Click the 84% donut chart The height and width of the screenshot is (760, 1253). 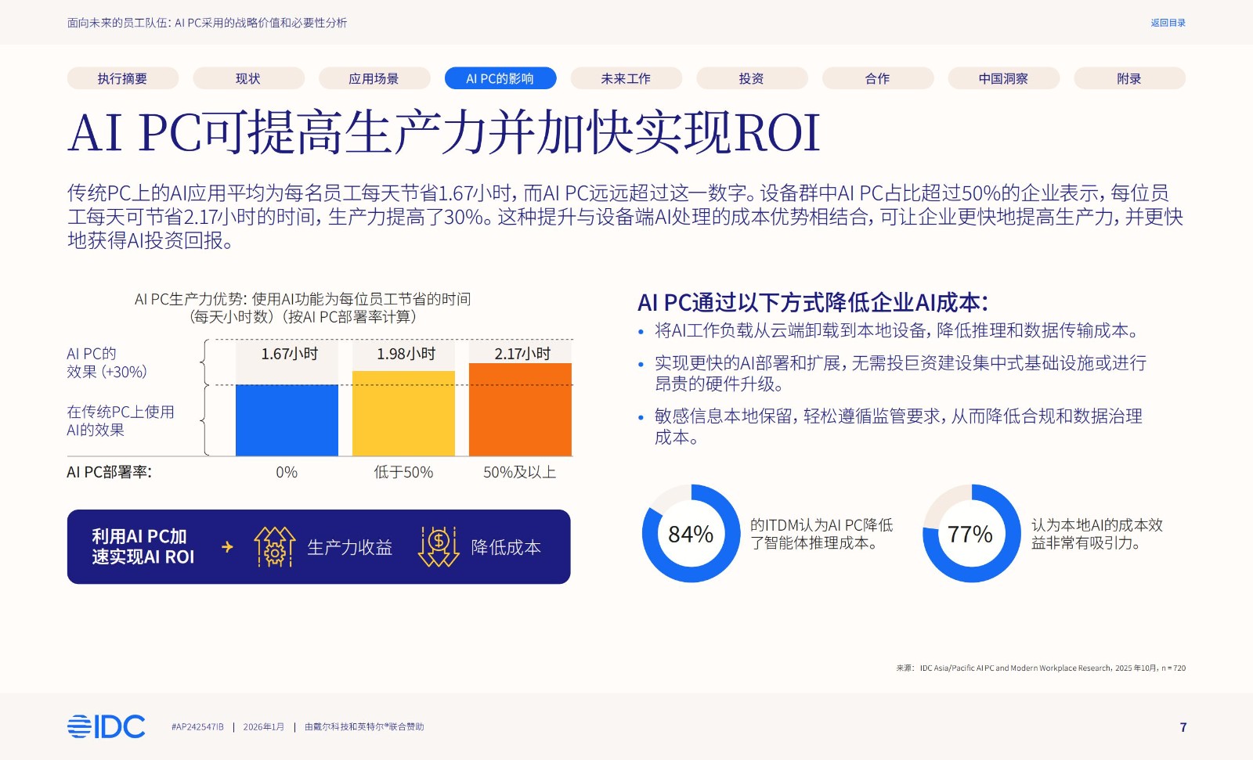690,534
